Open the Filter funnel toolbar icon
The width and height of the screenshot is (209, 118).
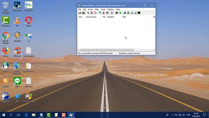[100, 13]
